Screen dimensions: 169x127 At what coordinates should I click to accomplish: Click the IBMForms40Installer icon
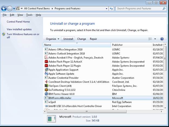(46, 98)
